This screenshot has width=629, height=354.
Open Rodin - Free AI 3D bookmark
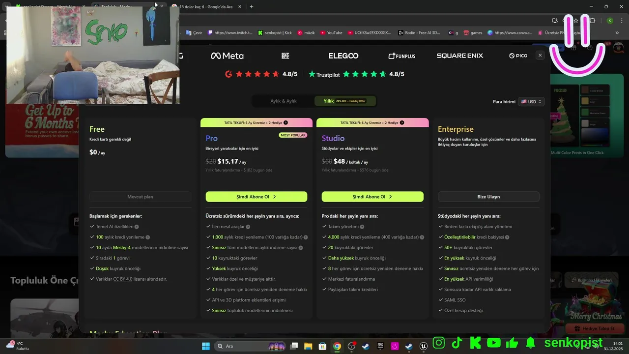419,33
